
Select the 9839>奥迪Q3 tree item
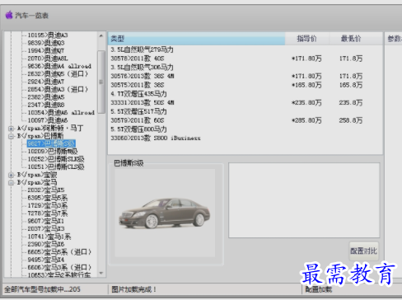pyautogui.click(x=46, y=43)
